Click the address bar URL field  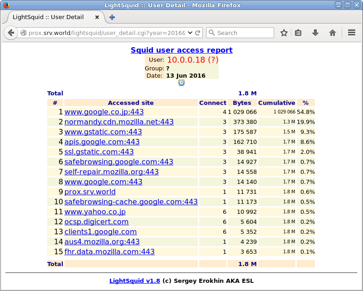[107, 33]
